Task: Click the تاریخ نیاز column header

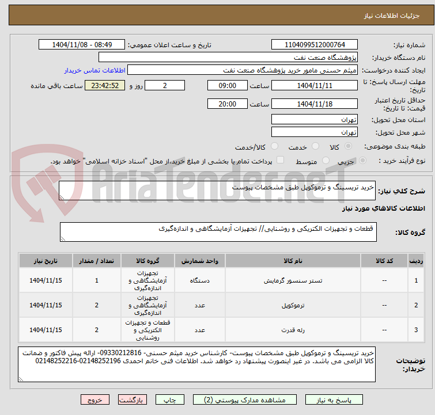Action: (46, 261)
